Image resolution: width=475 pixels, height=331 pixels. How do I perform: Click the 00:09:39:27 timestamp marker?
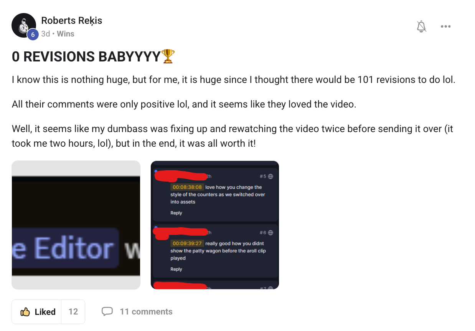(x=187, y=243)
